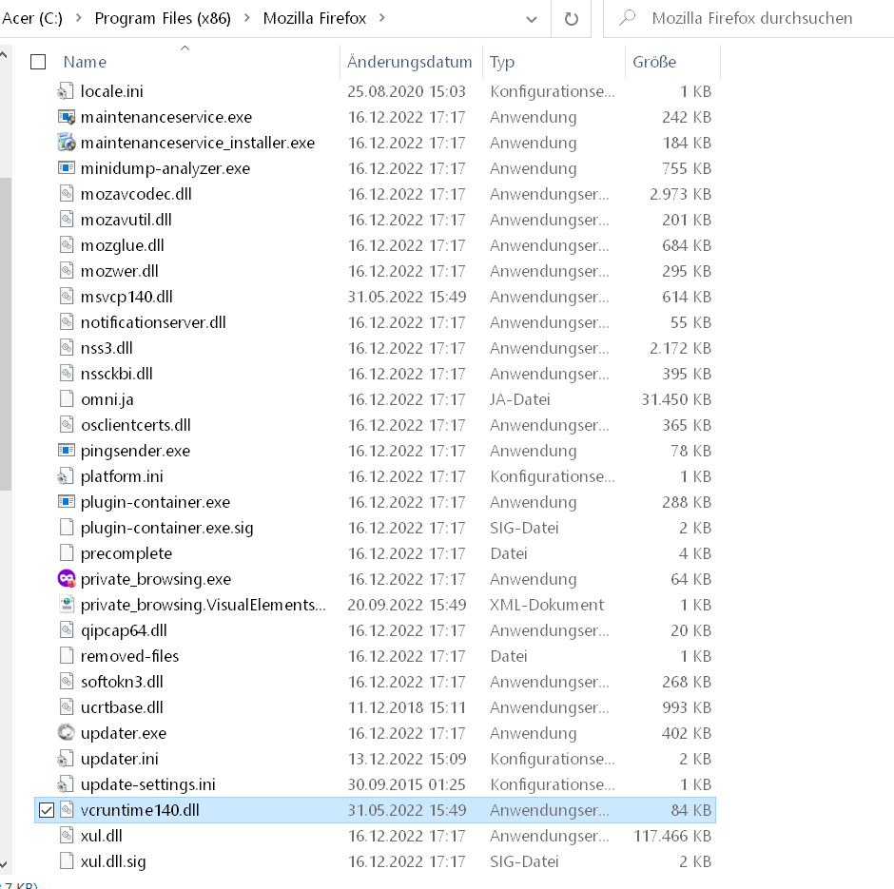
Task: Click the private_browsing.exe purple mask icon
Action: 67,578
